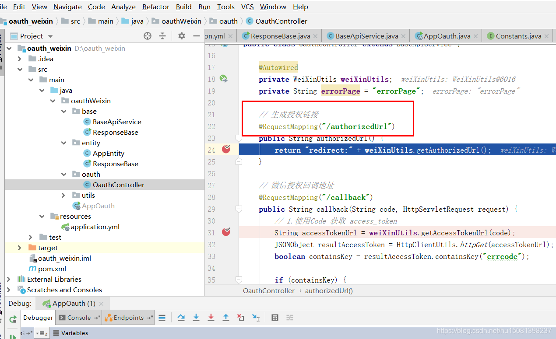The image size is (556, 339).
Task: Open the Build menu
Action: pyautogui.click(x=184, y=7)
